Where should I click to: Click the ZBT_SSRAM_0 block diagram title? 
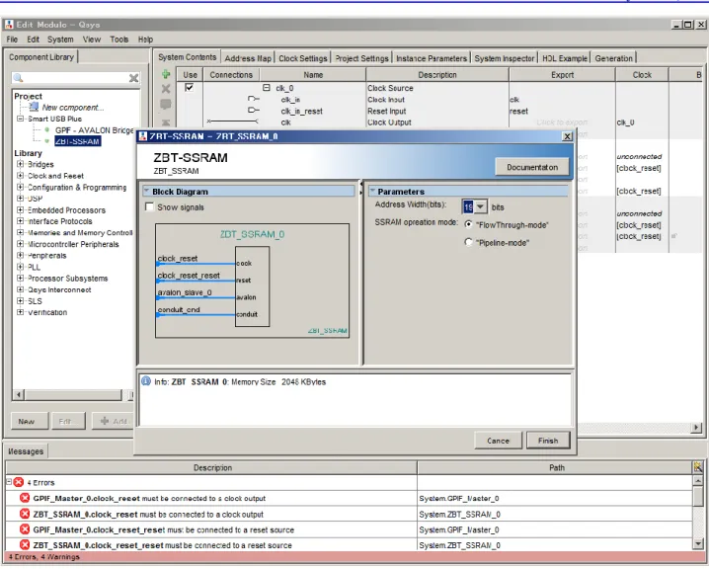click(253, 234)
